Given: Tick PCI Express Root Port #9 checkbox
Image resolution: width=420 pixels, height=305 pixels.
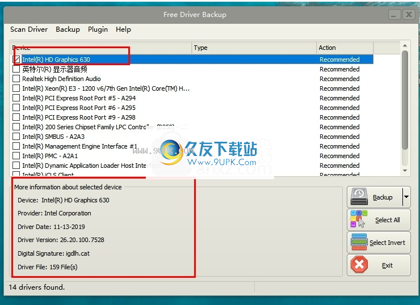Looking at the screenshot, I should click(x=16, y=117).
